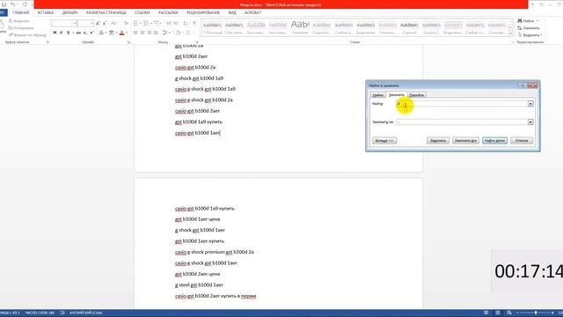Undo the last action
563x317 pixels.
point(13,4)
